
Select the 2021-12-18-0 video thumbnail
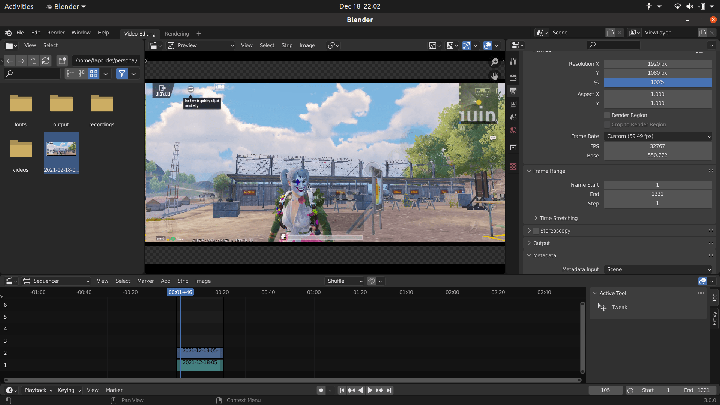(x=61, y=148)
